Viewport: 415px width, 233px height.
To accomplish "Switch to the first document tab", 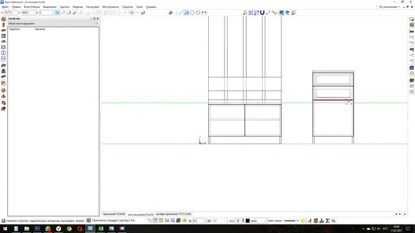I will tap(114, 214).
